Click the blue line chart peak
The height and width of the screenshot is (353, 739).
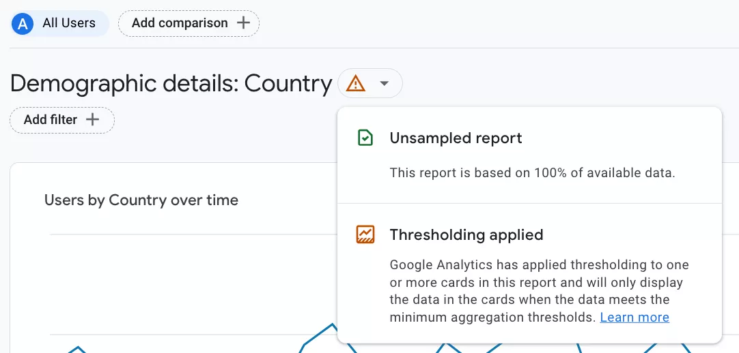(332, 325)
